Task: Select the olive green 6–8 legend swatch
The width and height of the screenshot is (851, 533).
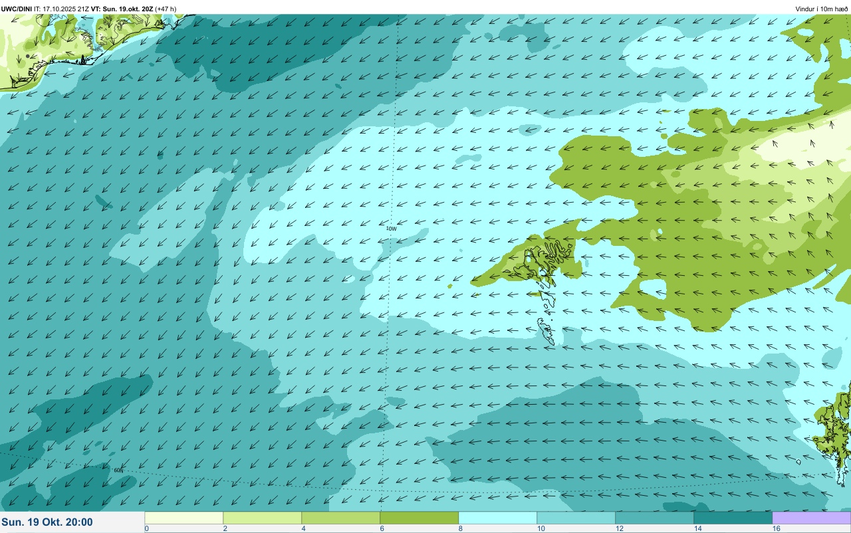Action: pyautogui.click(x=420, y=518)
